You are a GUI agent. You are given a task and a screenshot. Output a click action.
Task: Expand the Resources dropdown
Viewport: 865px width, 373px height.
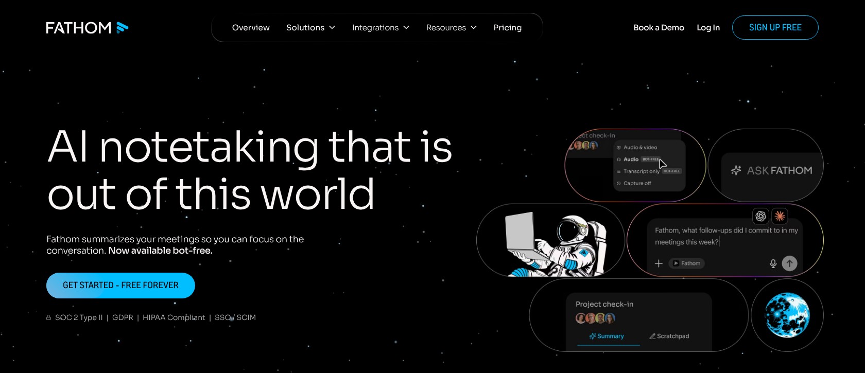click(451, 28)
